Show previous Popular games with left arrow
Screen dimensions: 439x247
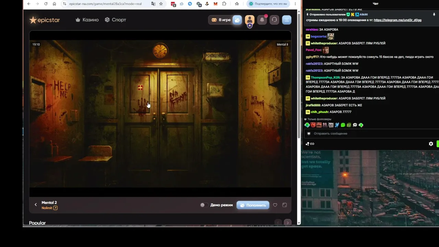coord(278,223)
